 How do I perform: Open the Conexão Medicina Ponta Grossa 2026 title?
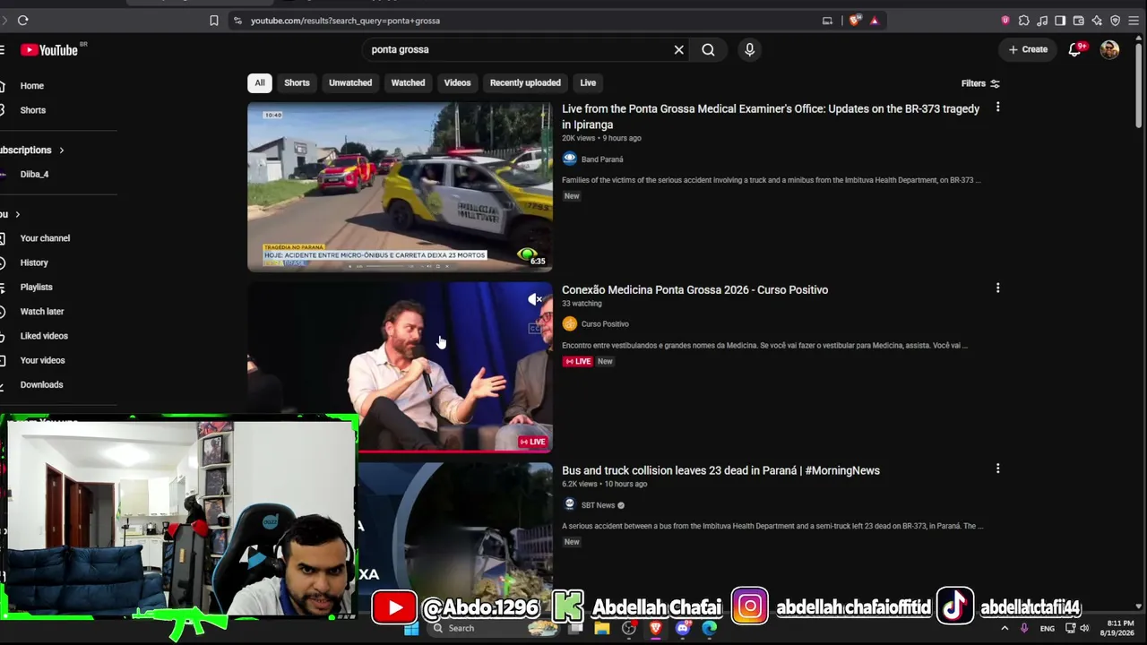[694, 290]
